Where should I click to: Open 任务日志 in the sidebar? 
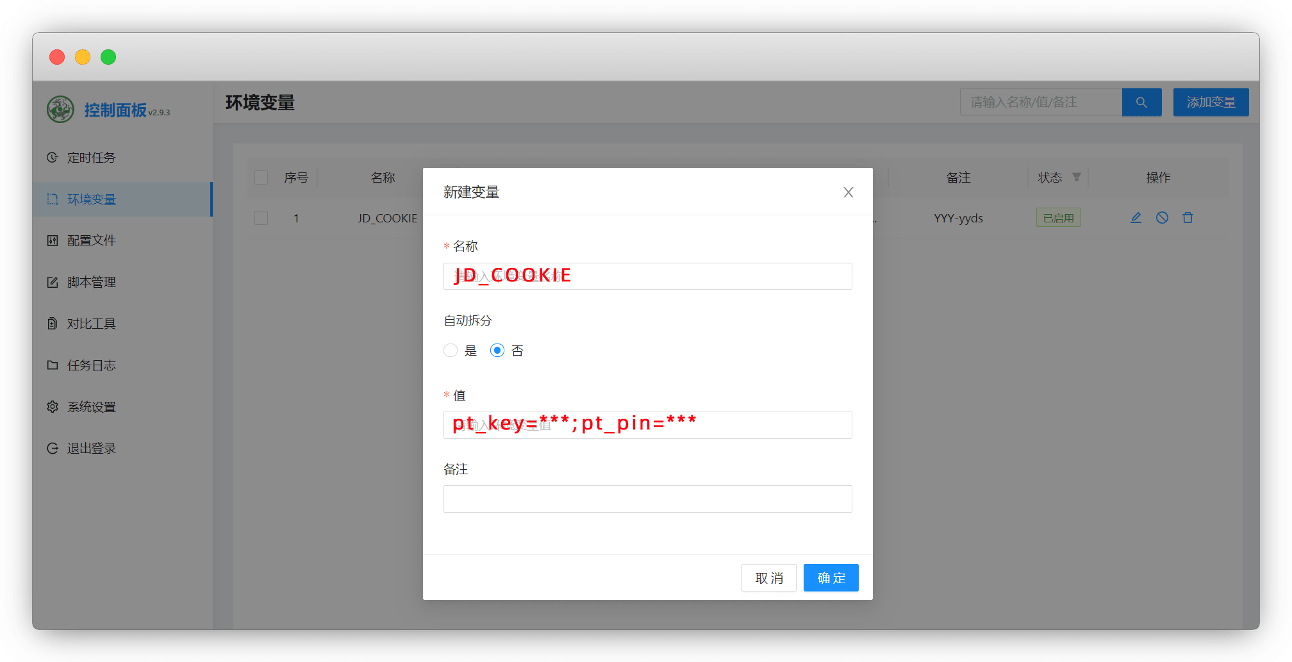[91, 365]
